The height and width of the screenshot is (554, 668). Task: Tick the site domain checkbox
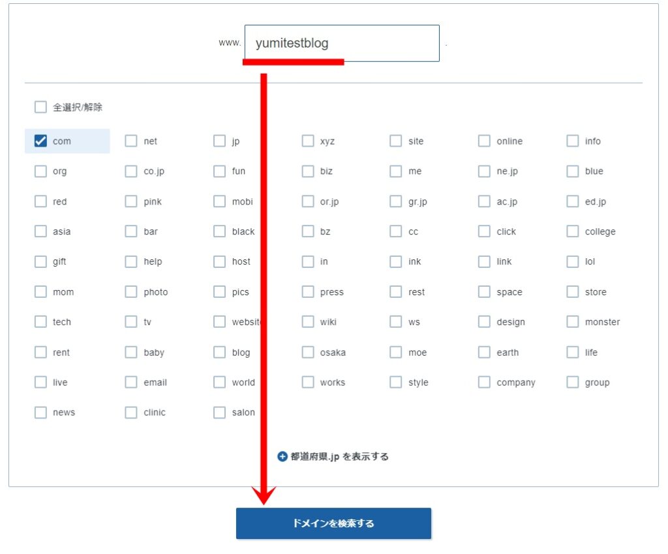(x=396, y=141)
